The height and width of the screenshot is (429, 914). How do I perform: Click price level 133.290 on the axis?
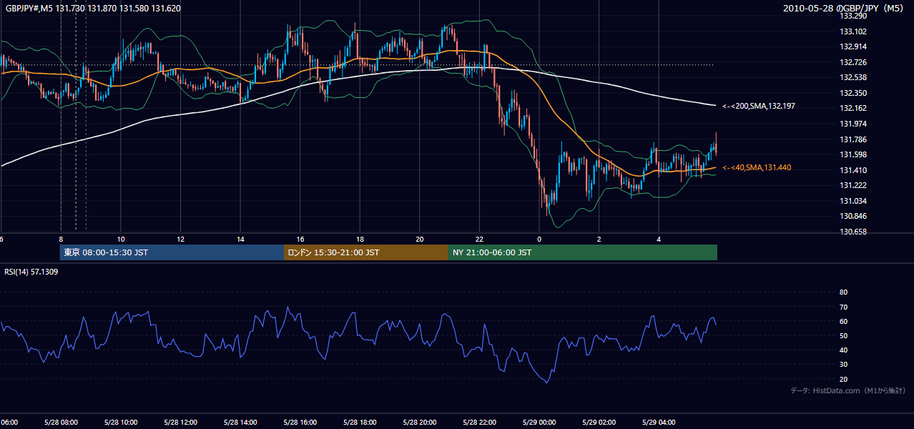click(x=852, y=16)
